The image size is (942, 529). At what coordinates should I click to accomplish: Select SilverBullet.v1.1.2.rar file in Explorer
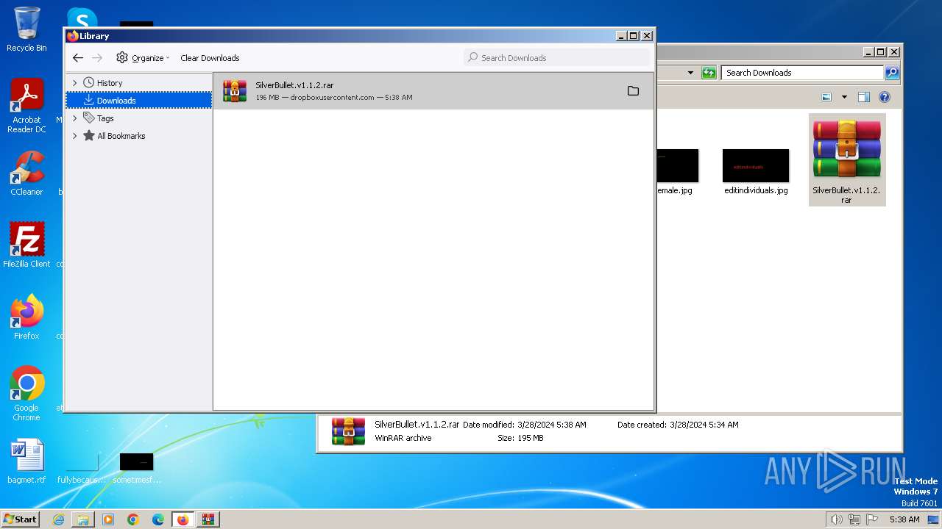point(847,159)
